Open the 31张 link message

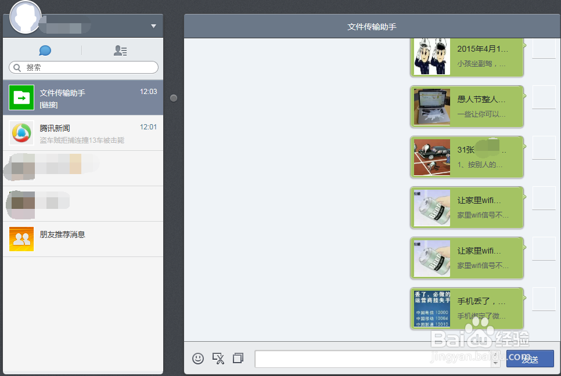point(467,157)
